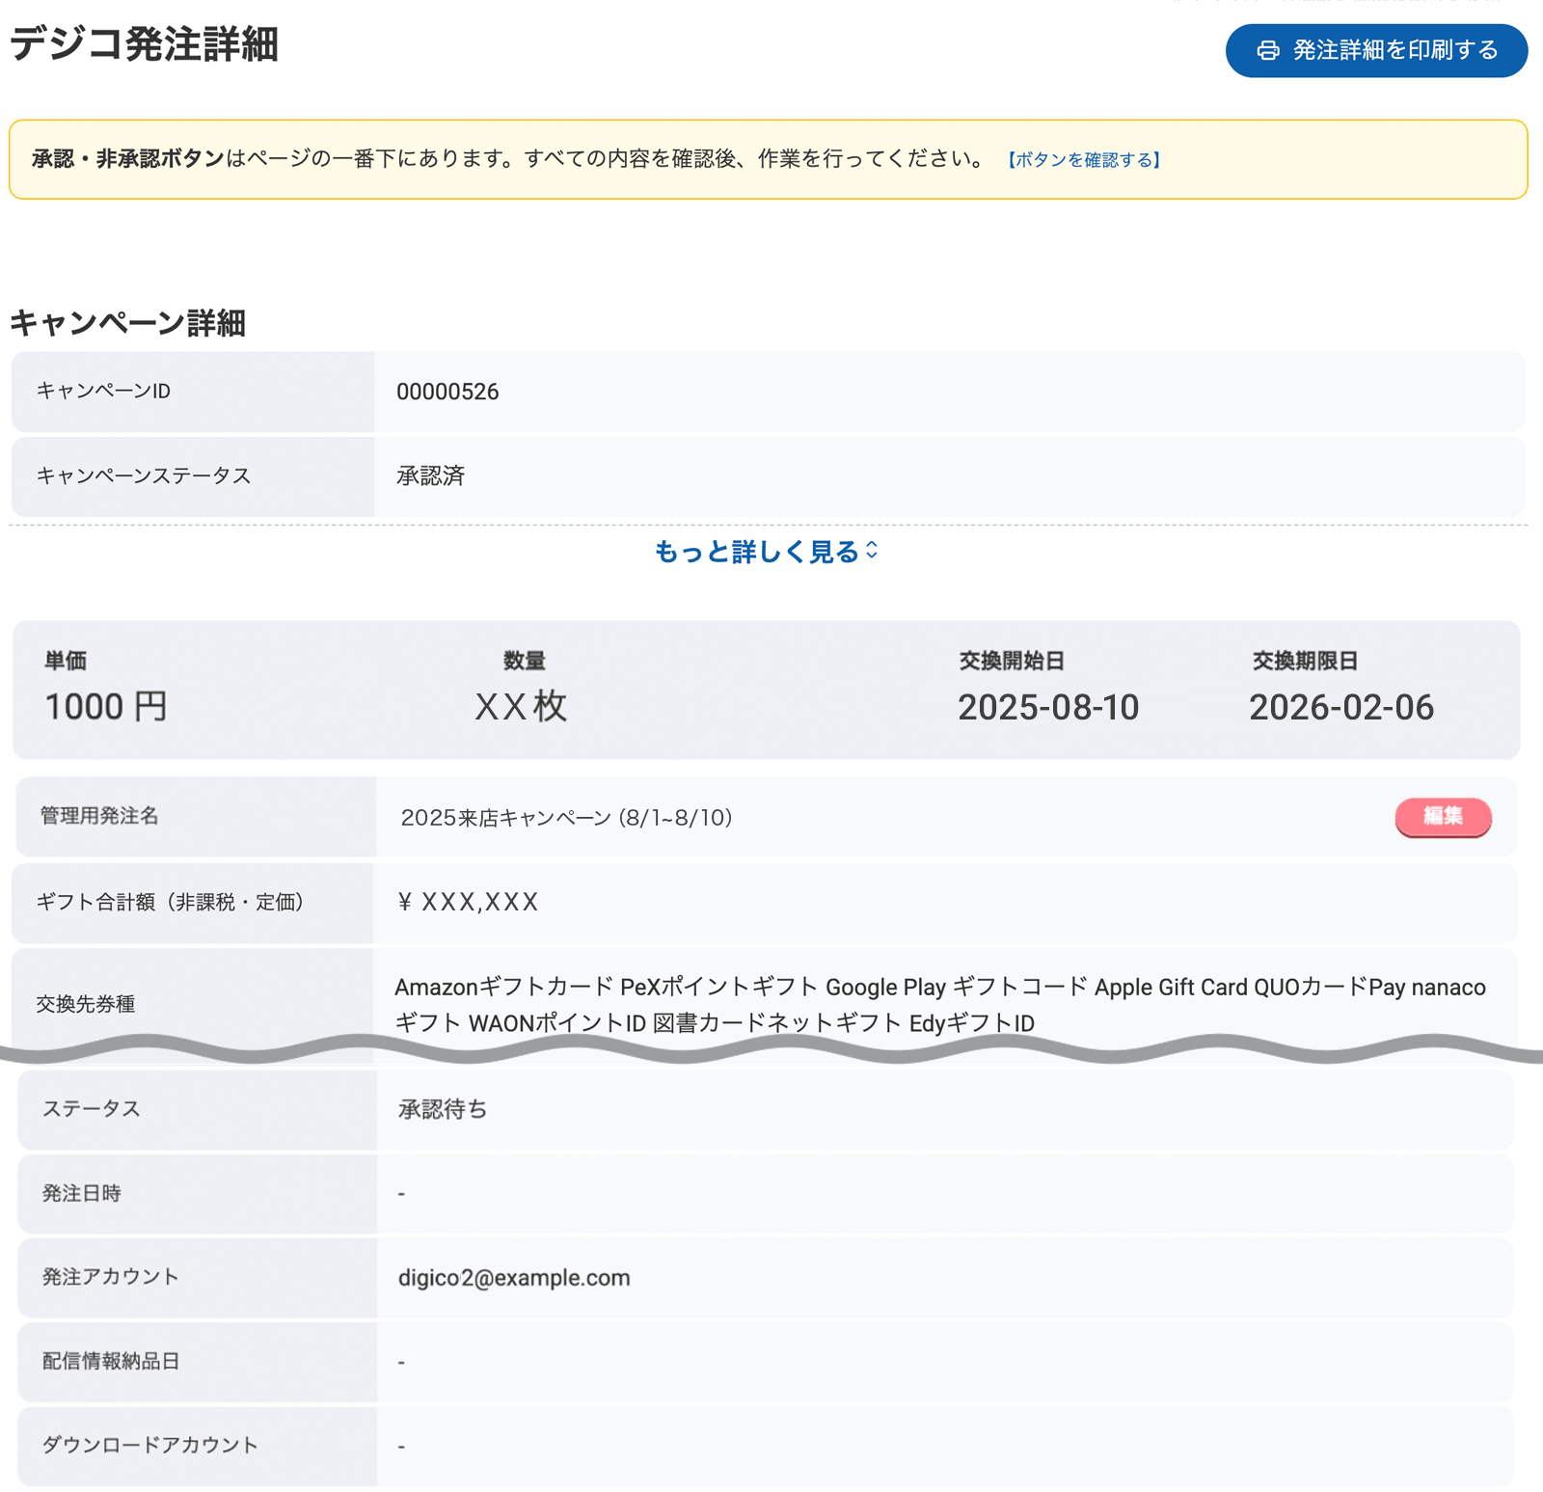Click the ¥ XXX,XXX gift total amount
Image resolution: width=1543 pixels, height=1492 pixels.
tap(468, 902)
